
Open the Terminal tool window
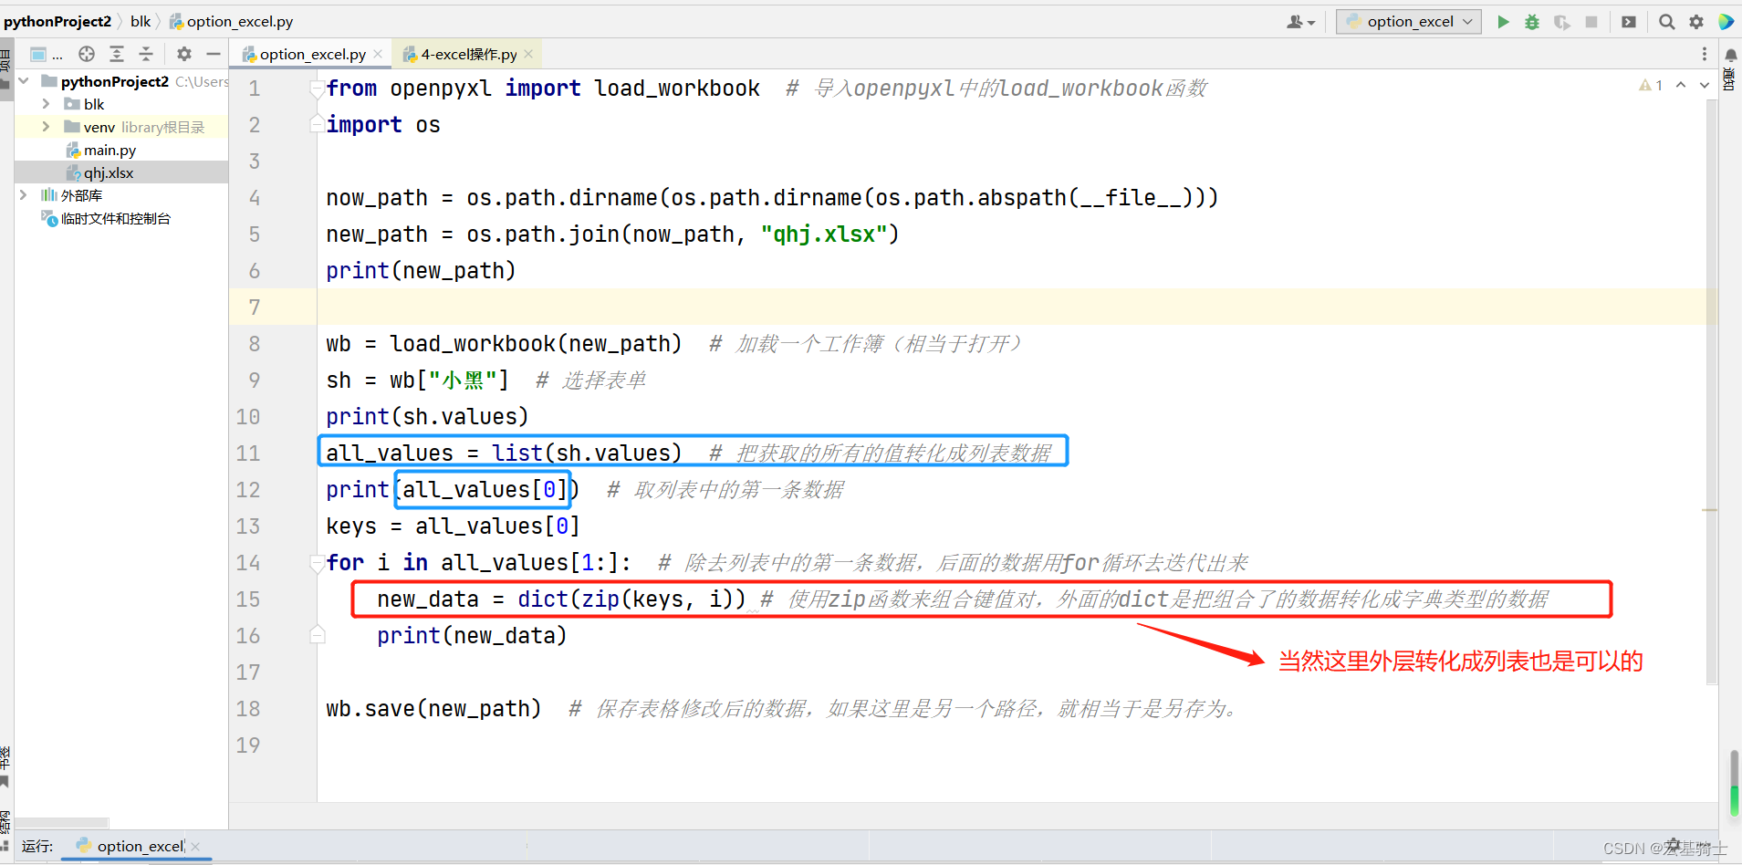coord(1628,21)
